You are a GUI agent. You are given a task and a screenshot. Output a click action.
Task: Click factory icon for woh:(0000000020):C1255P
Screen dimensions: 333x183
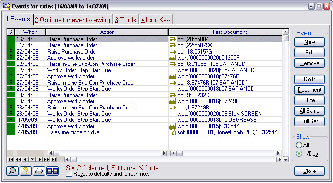(172, 58)
